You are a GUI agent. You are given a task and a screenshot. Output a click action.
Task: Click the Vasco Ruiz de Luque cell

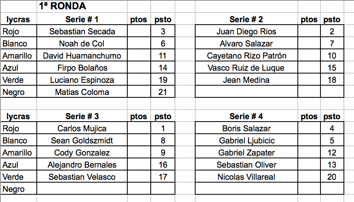coord(247,68)
